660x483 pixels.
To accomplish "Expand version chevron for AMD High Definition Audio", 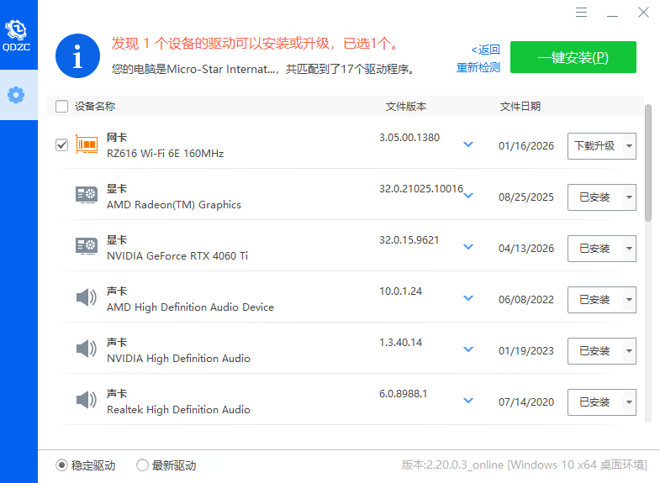I will [468, 298].
